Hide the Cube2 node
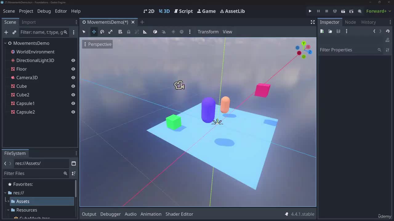 [73, 95]
